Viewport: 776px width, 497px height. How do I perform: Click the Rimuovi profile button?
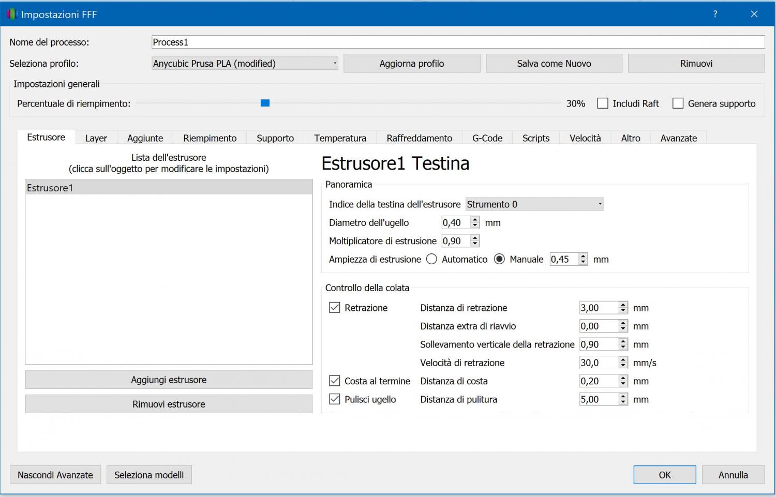coord(696,64)
